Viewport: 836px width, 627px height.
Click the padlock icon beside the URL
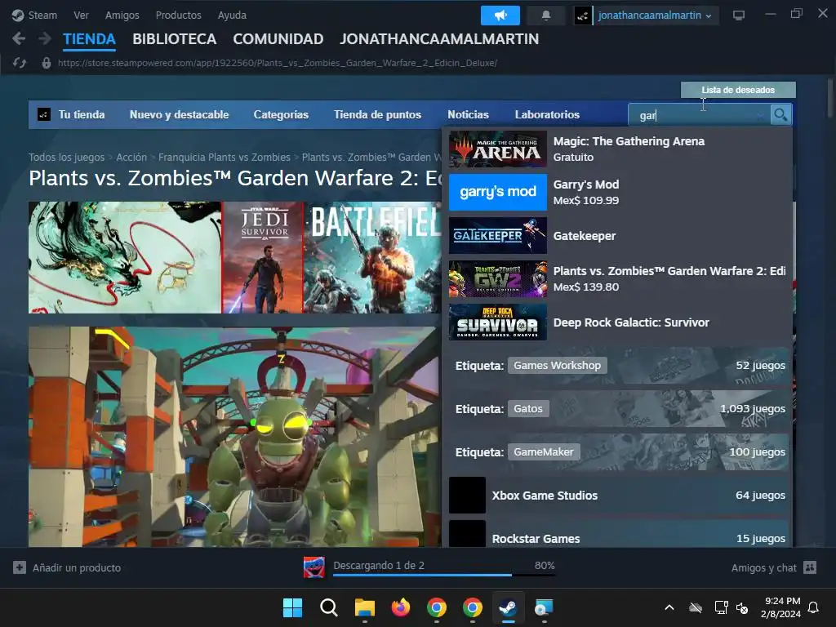point(47,63)
